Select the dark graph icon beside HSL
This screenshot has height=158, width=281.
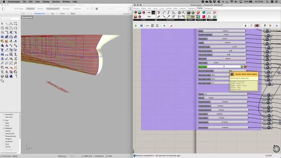click(x=153, y=13)
